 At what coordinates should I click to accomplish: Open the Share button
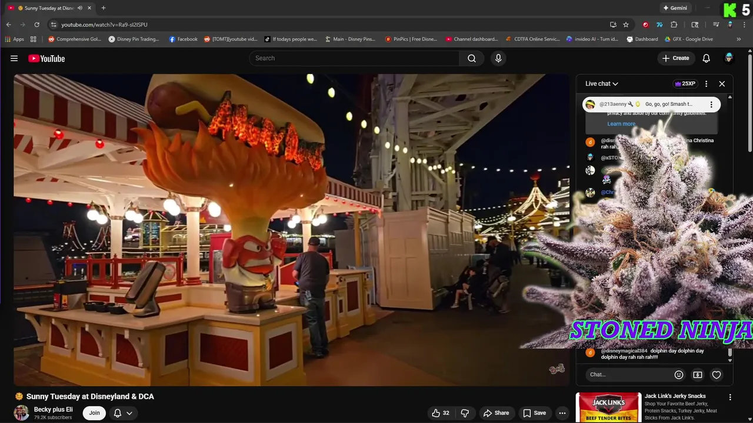coord(496,413)
